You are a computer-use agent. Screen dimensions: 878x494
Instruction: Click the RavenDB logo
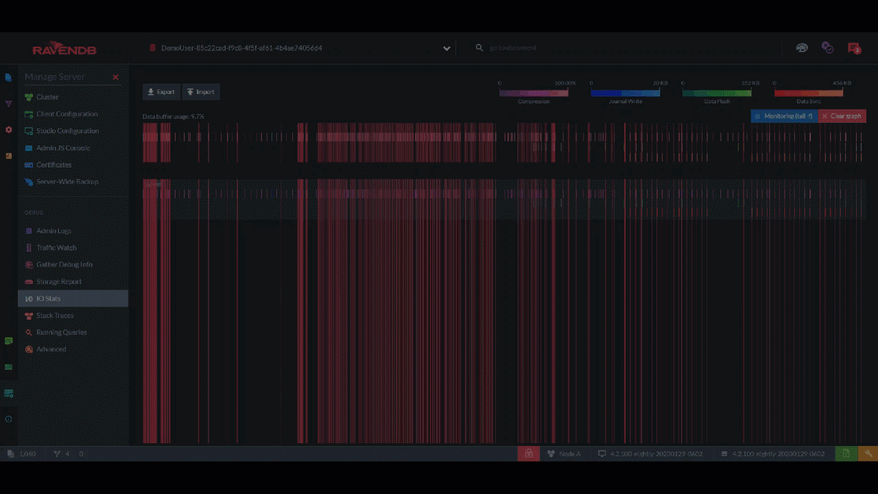point(64,49)
